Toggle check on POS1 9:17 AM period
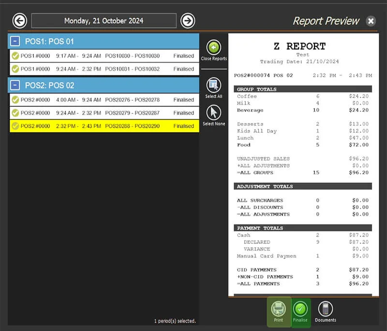The width and height of the screenshot is (387, 331). [x=15, y=56]
